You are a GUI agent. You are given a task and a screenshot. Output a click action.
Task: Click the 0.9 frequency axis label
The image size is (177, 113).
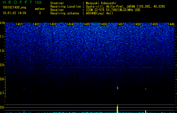click(2, 65)
